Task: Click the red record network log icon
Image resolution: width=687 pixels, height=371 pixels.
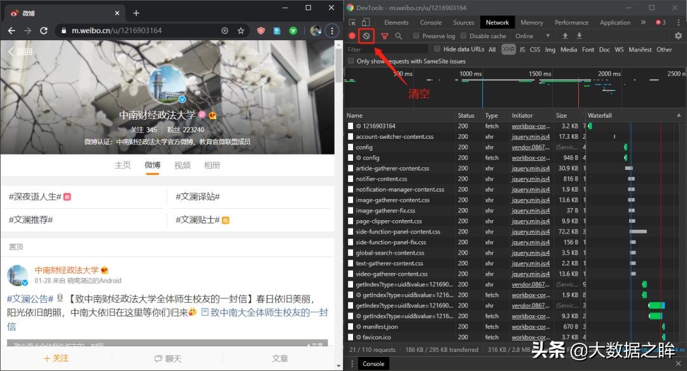Action: coord(352,36)
